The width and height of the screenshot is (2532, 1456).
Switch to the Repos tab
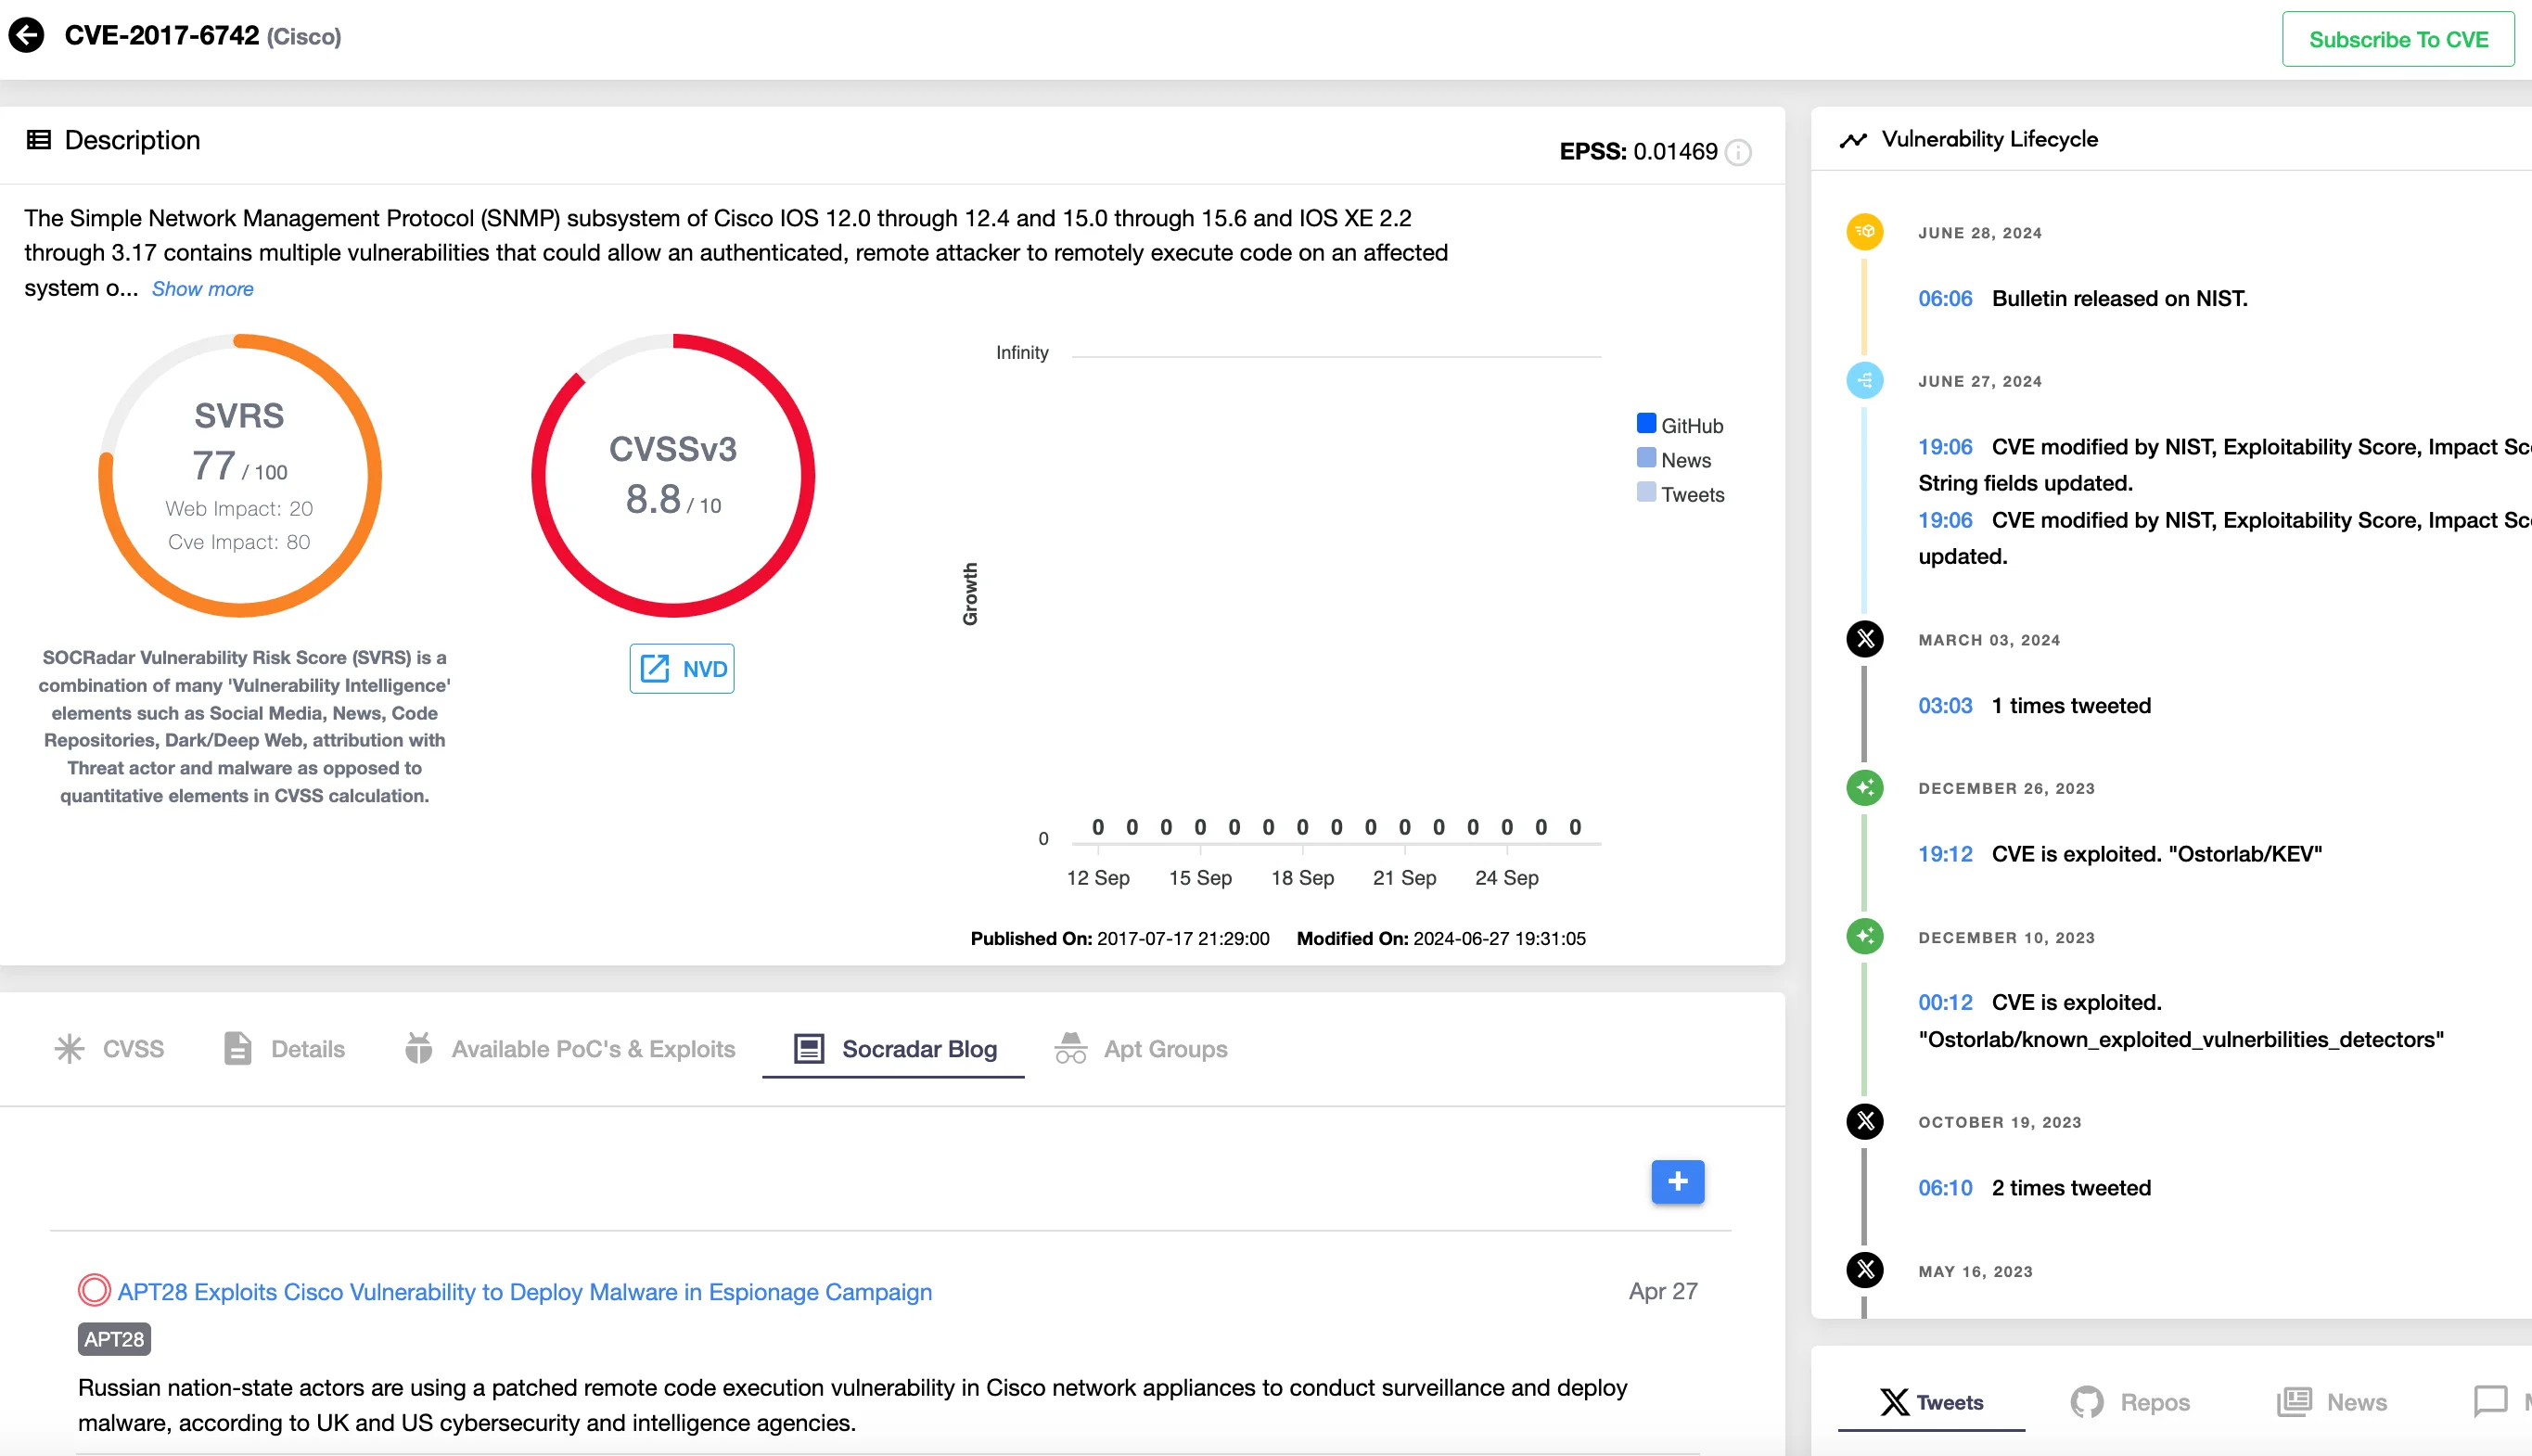click(x=2130, y=1402)
